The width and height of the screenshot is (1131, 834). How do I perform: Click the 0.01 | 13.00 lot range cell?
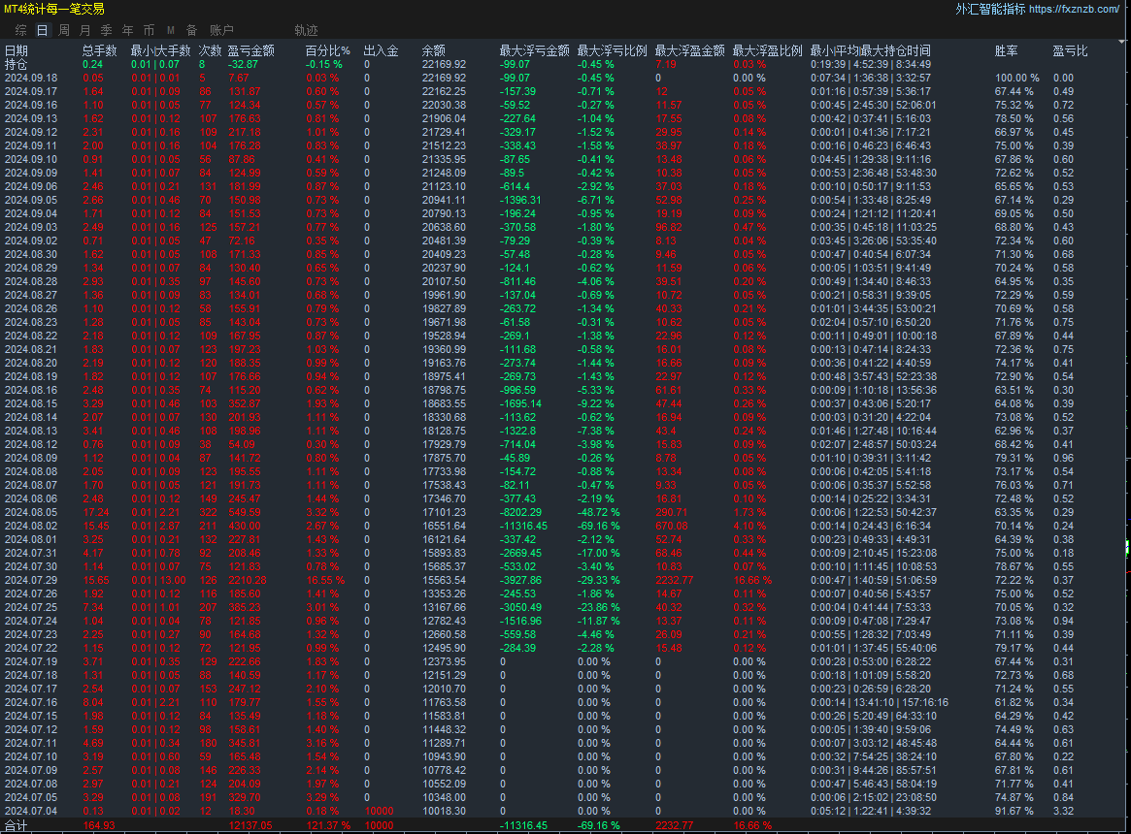tap(158, 580)
